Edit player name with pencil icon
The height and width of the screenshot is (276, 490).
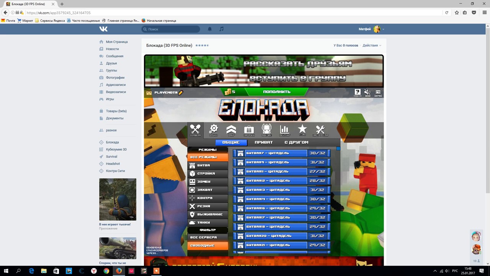181,92
